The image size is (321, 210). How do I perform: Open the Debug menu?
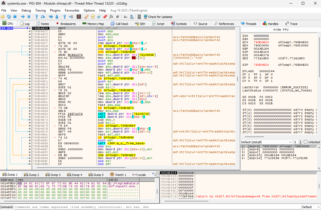coord(26,10)
